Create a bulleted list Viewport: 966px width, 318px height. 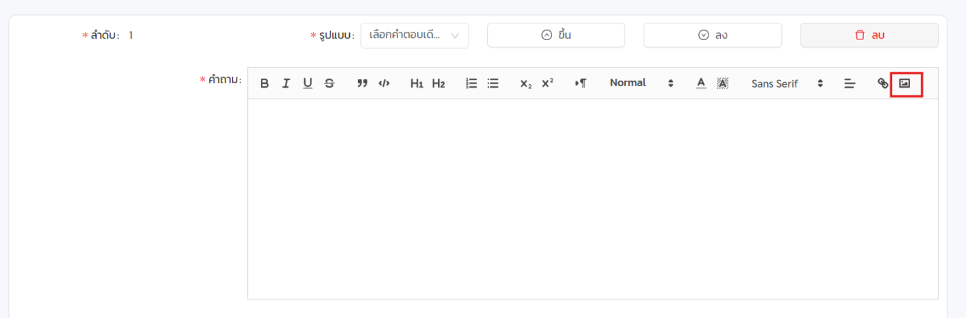pyautogui.click(x=493, y=83)
